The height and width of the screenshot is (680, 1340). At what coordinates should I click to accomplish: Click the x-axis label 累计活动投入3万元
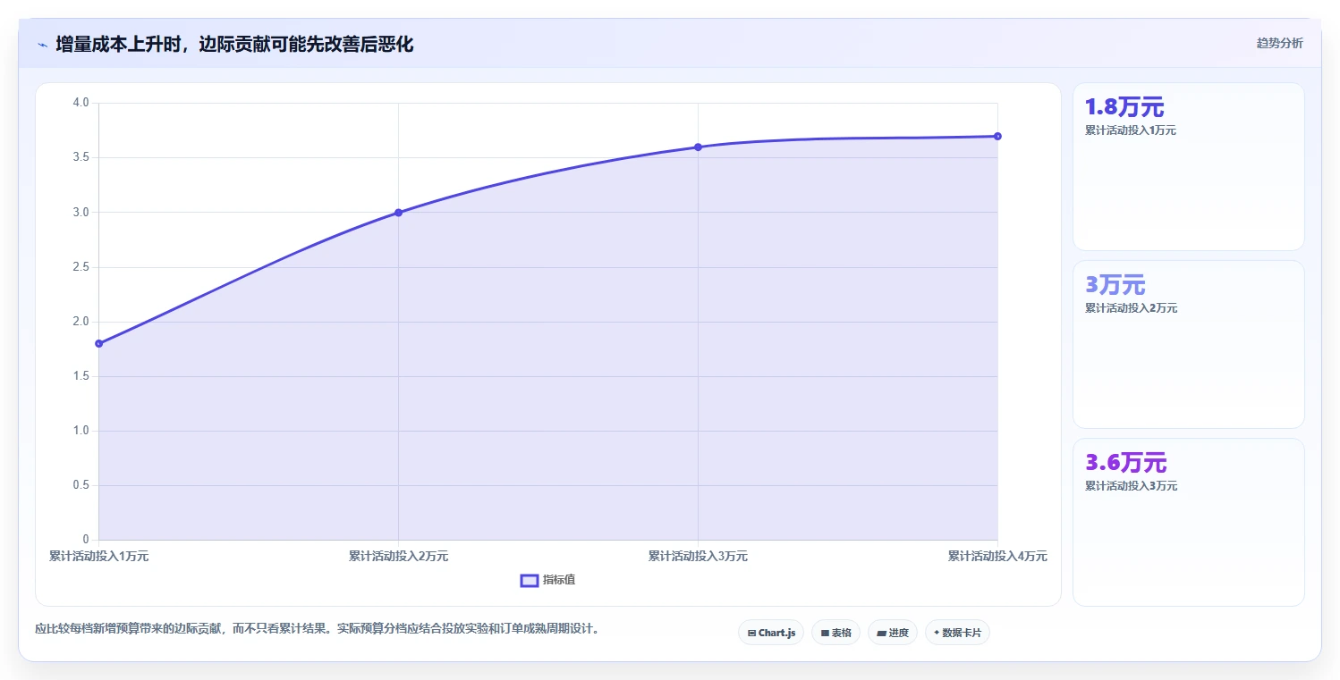pos(698,556)
